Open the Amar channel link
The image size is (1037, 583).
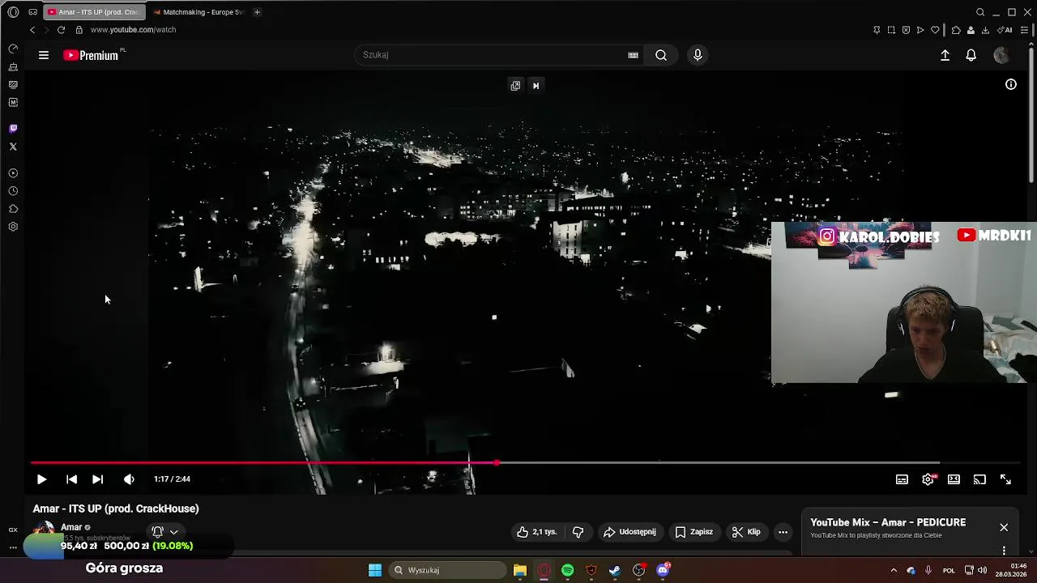point(71,527)
